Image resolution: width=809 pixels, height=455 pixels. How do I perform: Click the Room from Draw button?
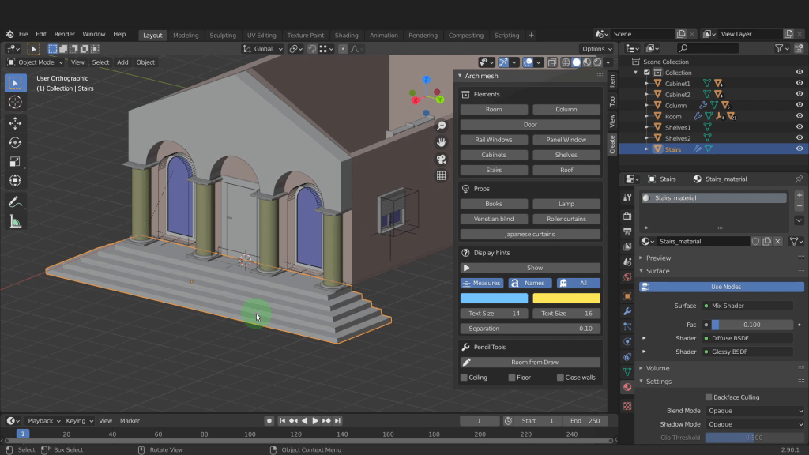pos(530,363)
